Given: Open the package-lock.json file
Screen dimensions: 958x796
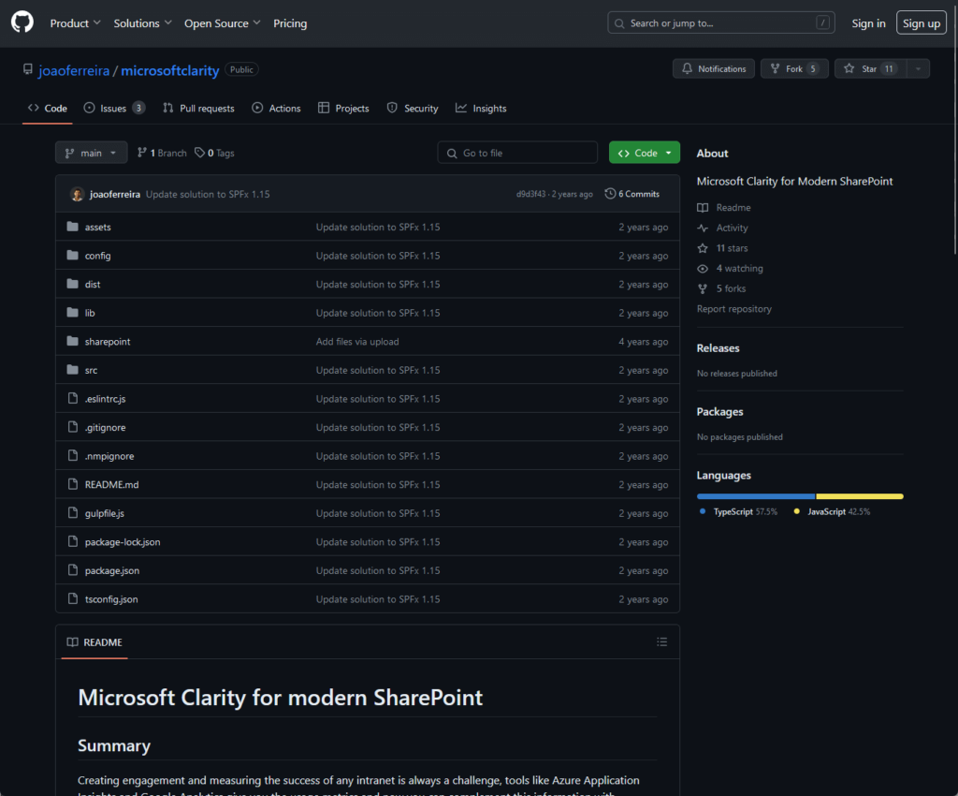Looking at the screenshot, I should (x=123, y=541).
